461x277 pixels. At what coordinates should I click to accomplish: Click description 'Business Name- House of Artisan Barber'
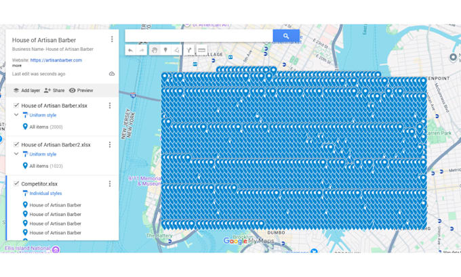(53, 49)
